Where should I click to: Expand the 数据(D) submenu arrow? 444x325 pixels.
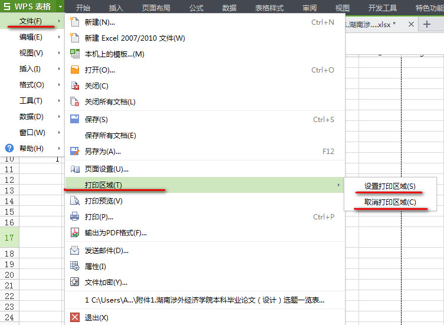tap(59, 116)
